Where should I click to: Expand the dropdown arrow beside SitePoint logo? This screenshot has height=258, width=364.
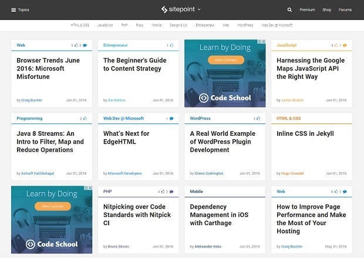(x=200, y=9)
